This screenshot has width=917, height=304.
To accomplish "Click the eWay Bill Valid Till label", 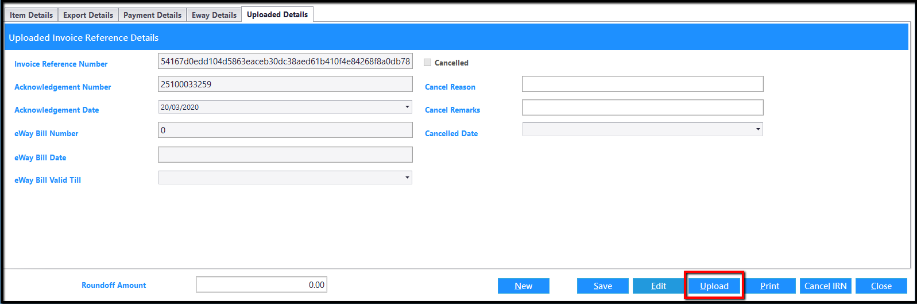I will point(48,180).
